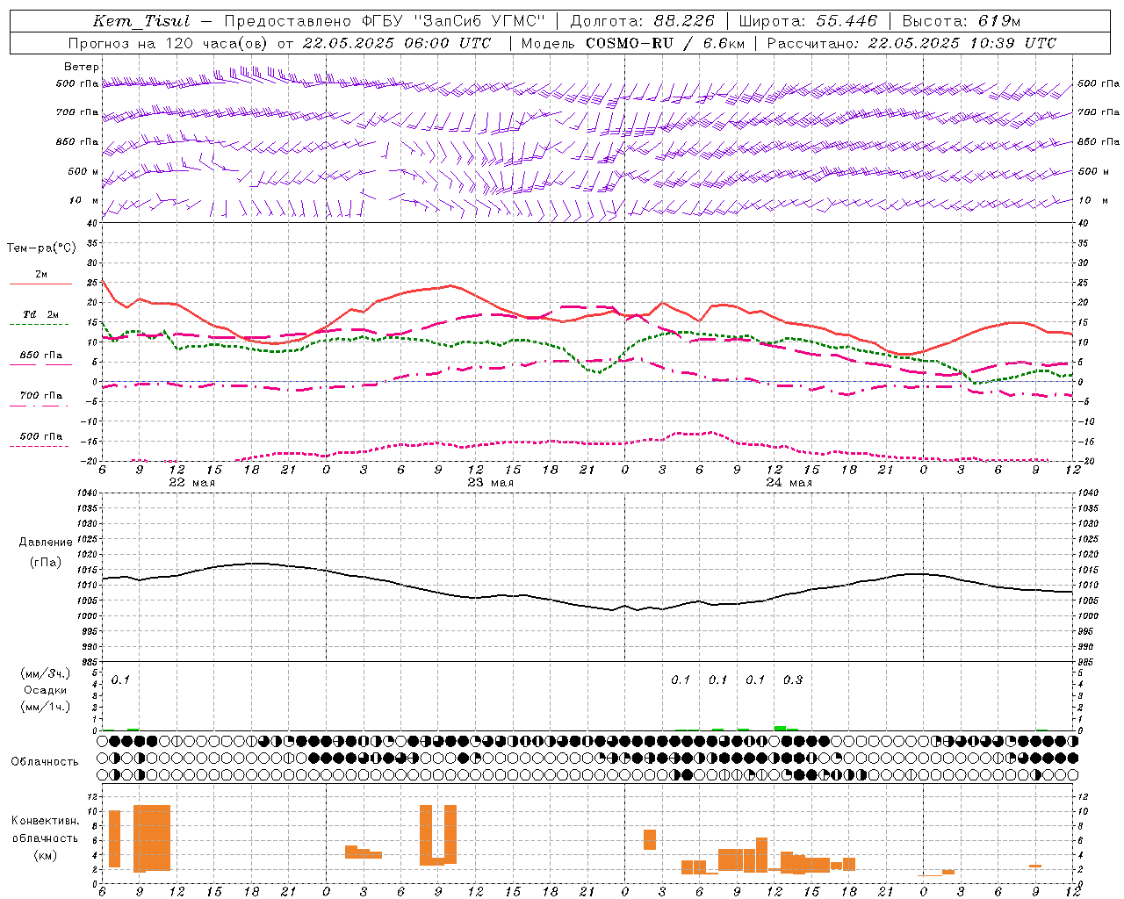Click the Облачность row label
Screen dimensions: 1124x899
(x=45, y=761)
